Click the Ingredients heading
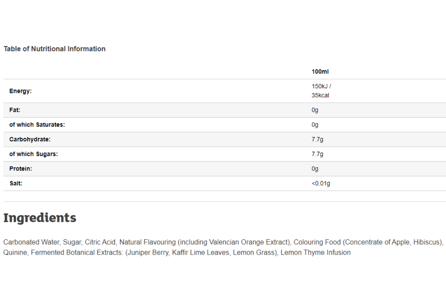This screenshot has width=446, height=297. [40, 218]
